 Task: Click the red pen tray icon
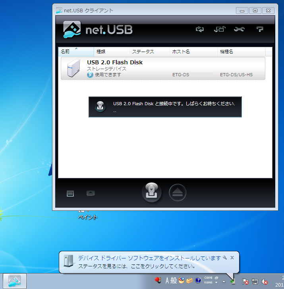[158, 280]
